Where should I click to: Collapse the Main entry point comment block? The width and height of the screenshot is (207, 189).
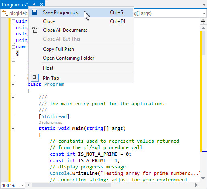coord(13,97)
